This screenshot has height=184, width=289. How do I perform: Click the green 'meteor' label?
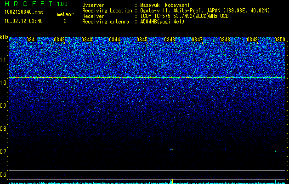point(65,14)
